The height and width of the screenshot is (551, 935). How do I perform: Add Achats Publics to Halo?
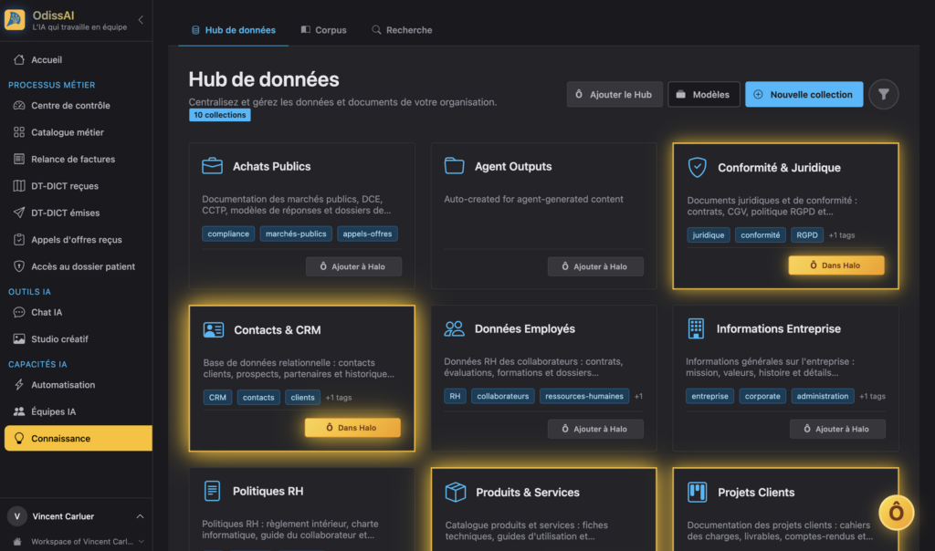pos(353,266)
